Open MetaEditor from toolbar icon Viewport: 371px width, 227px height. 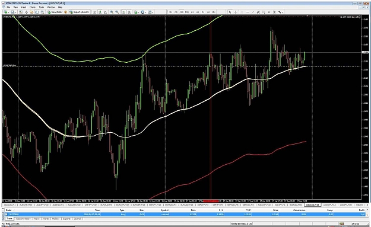[x=65, y=12]
